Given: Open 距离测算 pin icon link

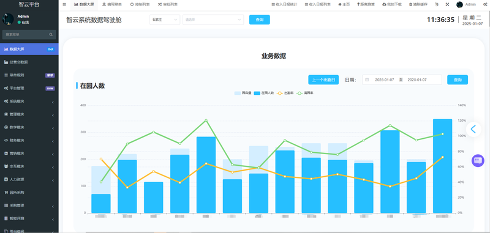Looking at the screenshot, I should coord(366,4).
